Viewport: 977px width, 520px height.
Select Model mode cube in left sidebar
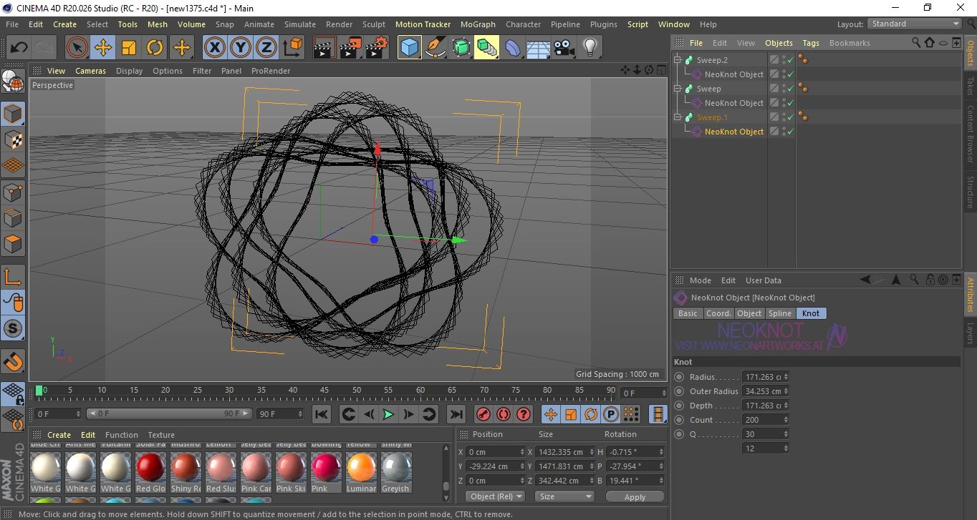click(13, 114)
